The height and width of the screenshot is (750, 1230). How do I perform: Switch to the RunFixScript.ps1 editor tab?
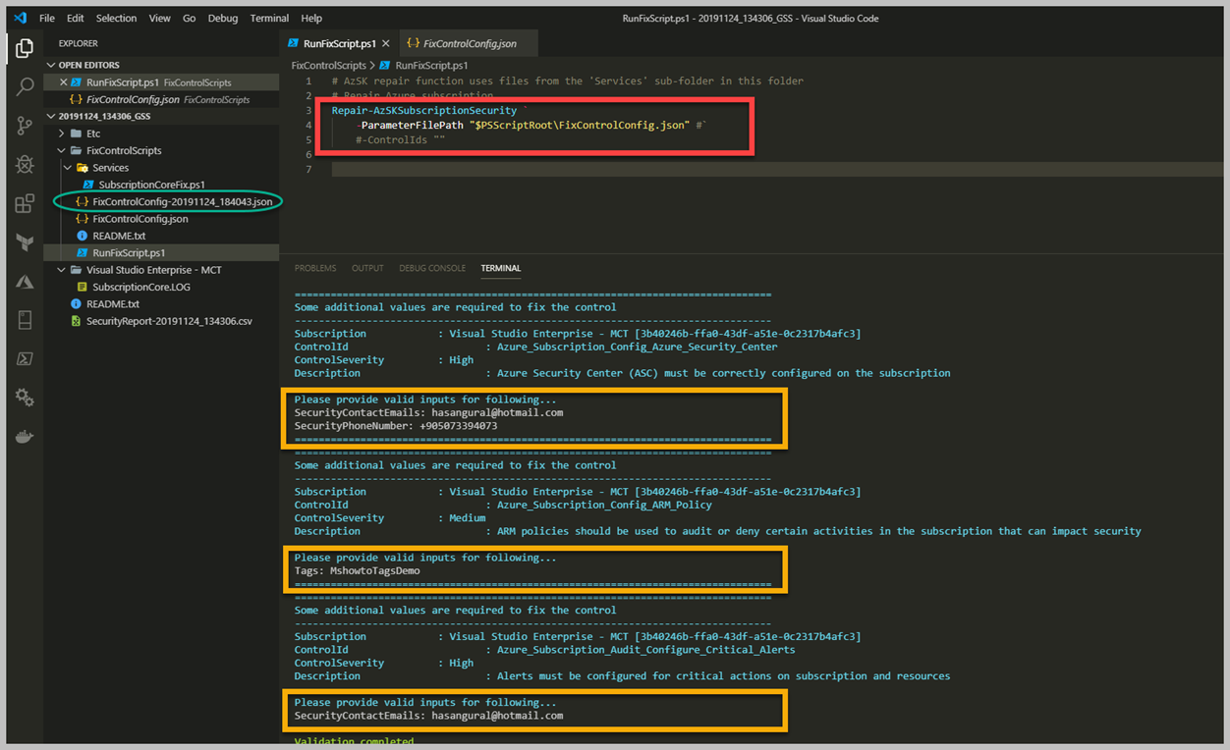(x=339, y=43)
